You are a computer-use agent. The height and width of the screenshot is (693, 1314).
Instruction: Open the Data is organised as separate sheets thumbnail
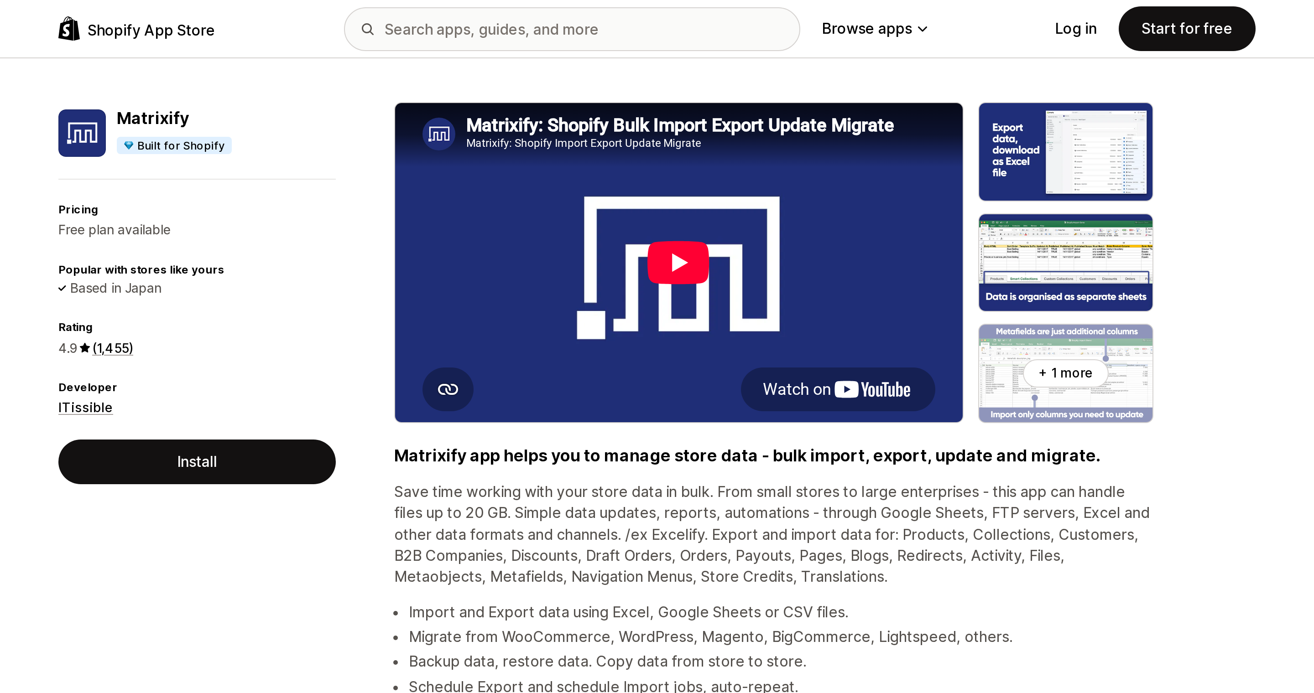pyautogui.click(x=1066, y=263)
